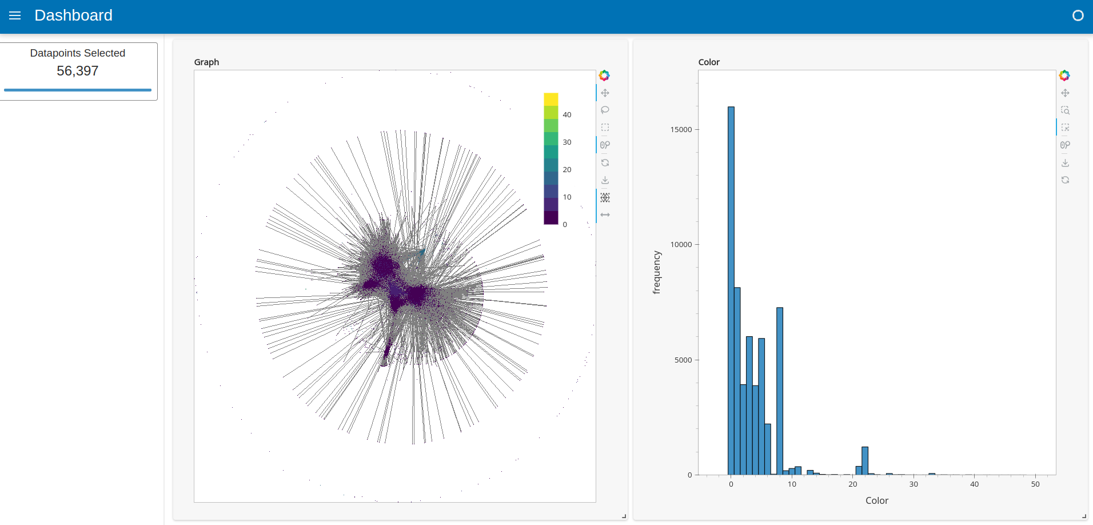Click the 'Graph' plot title

(x=206, y=62)
